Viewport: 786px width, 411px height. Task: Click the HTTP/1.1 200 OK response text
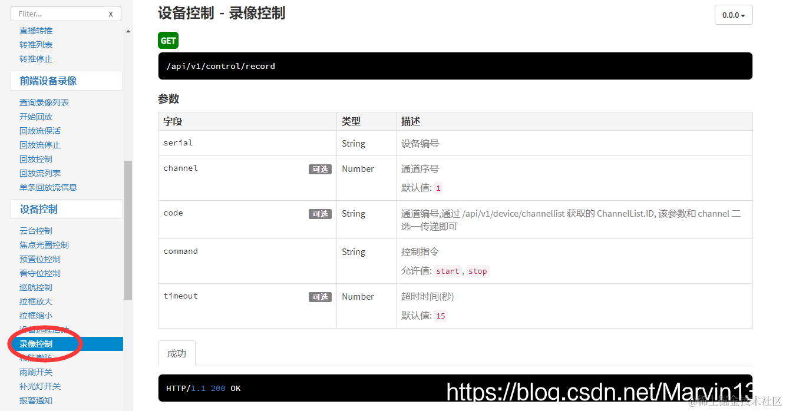[x=203, y=388]
